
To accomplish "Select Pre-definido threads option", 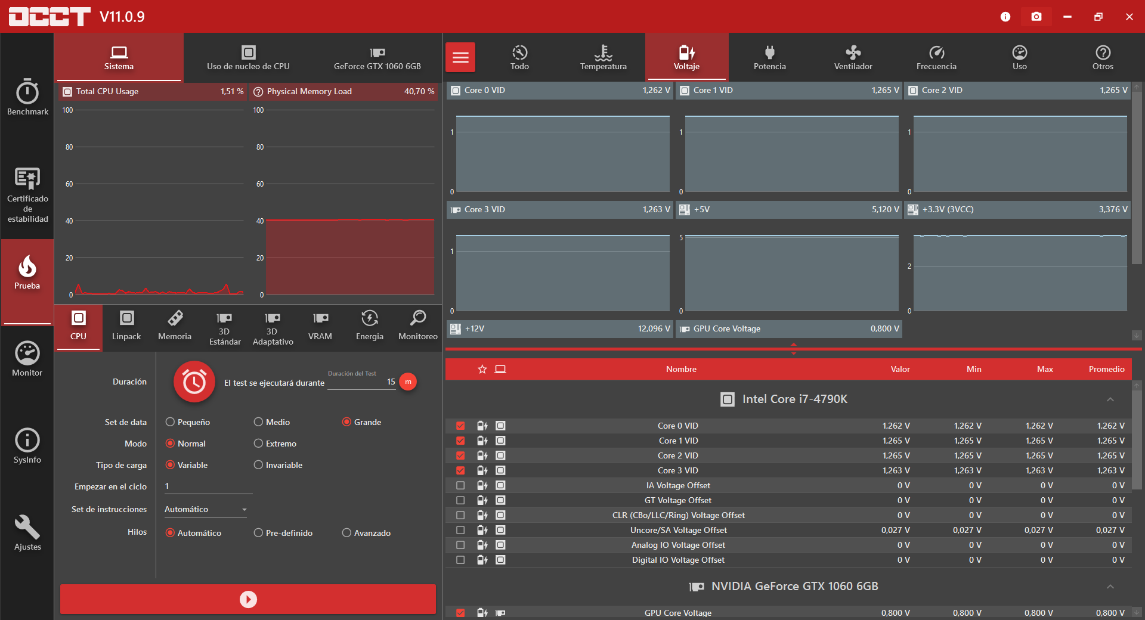I will pos(283,533).
